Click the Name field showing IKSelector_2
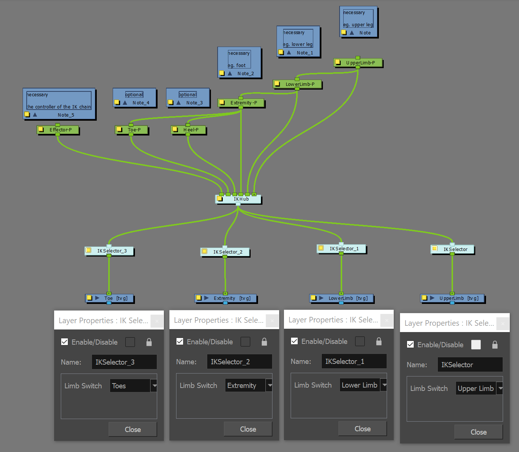 (x=239, y=361)
